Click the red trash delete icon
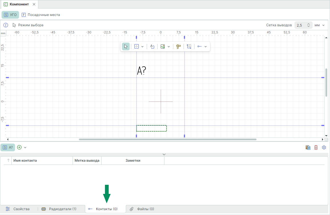330x215 pixels. pos(316,147)
